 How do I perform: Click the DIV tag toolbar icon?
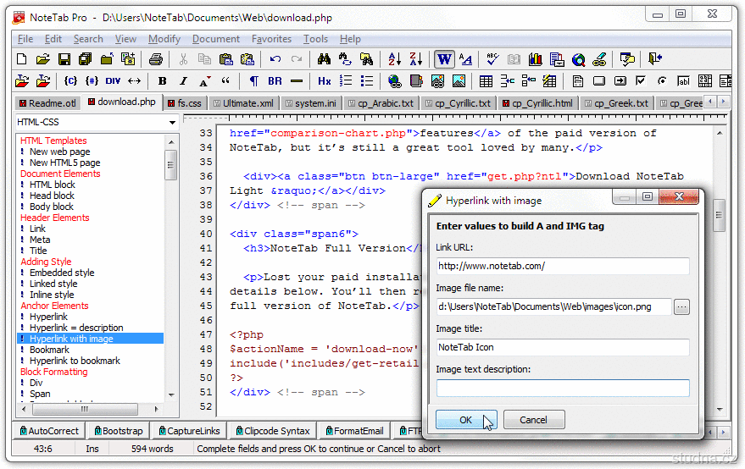(x=113, y=81)
